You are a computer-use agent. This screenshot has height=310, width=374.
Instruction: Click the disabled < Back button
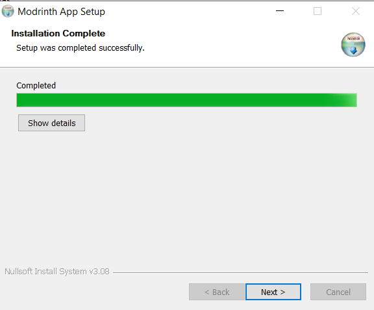pyautogui.click(x=217, y=292)
